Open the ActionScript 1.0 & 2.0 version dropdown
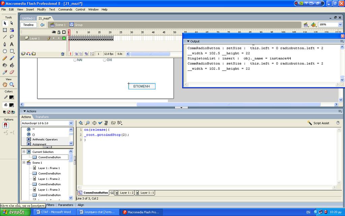The height and width of the screenshot is (216, 345). [71, 123]
